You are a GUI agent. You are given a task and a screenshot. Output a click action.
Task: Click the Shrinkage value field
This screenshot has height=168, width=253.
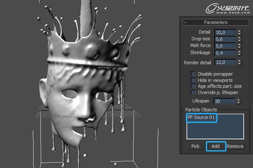pyautogui.click(x=225, y=53)
